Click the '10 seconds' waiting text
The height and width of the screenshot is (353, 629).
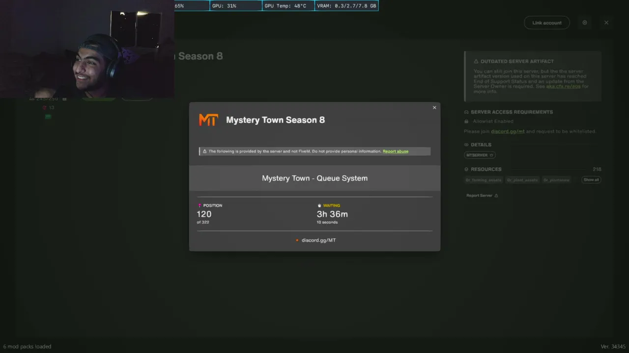click(x=327, y=223)
